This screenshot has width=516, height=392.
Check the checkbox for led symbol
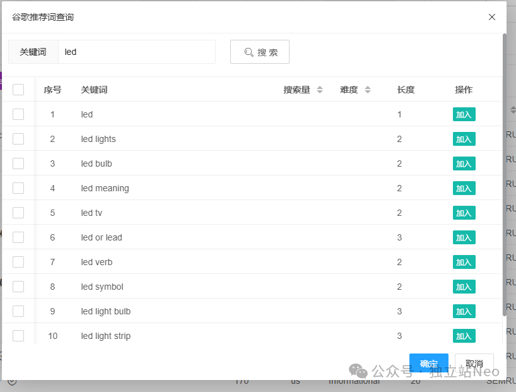[x=18, y=287]
